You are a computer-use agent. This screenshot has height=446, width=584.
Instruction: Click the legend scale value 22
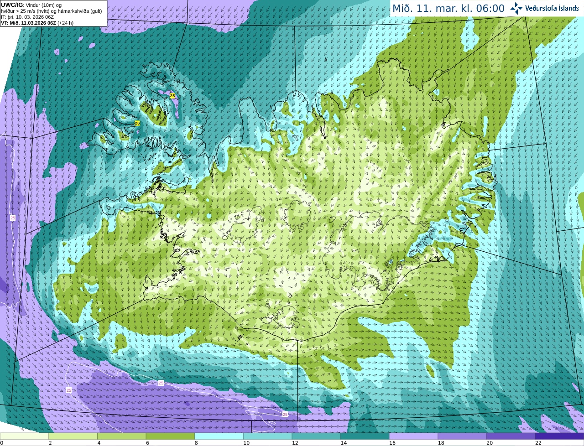[x=538, y=443]
